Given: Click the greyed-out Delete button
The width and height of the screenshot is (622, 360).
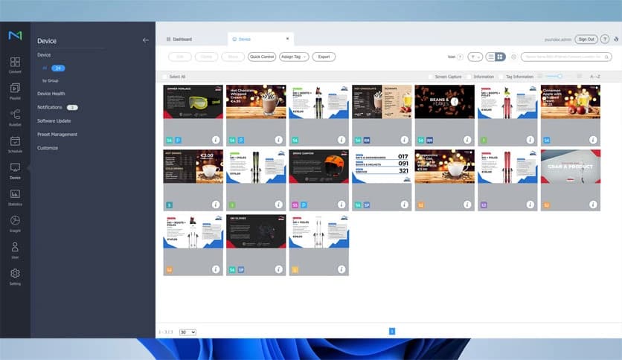Looking at the screenshot, I should [206, 57].
